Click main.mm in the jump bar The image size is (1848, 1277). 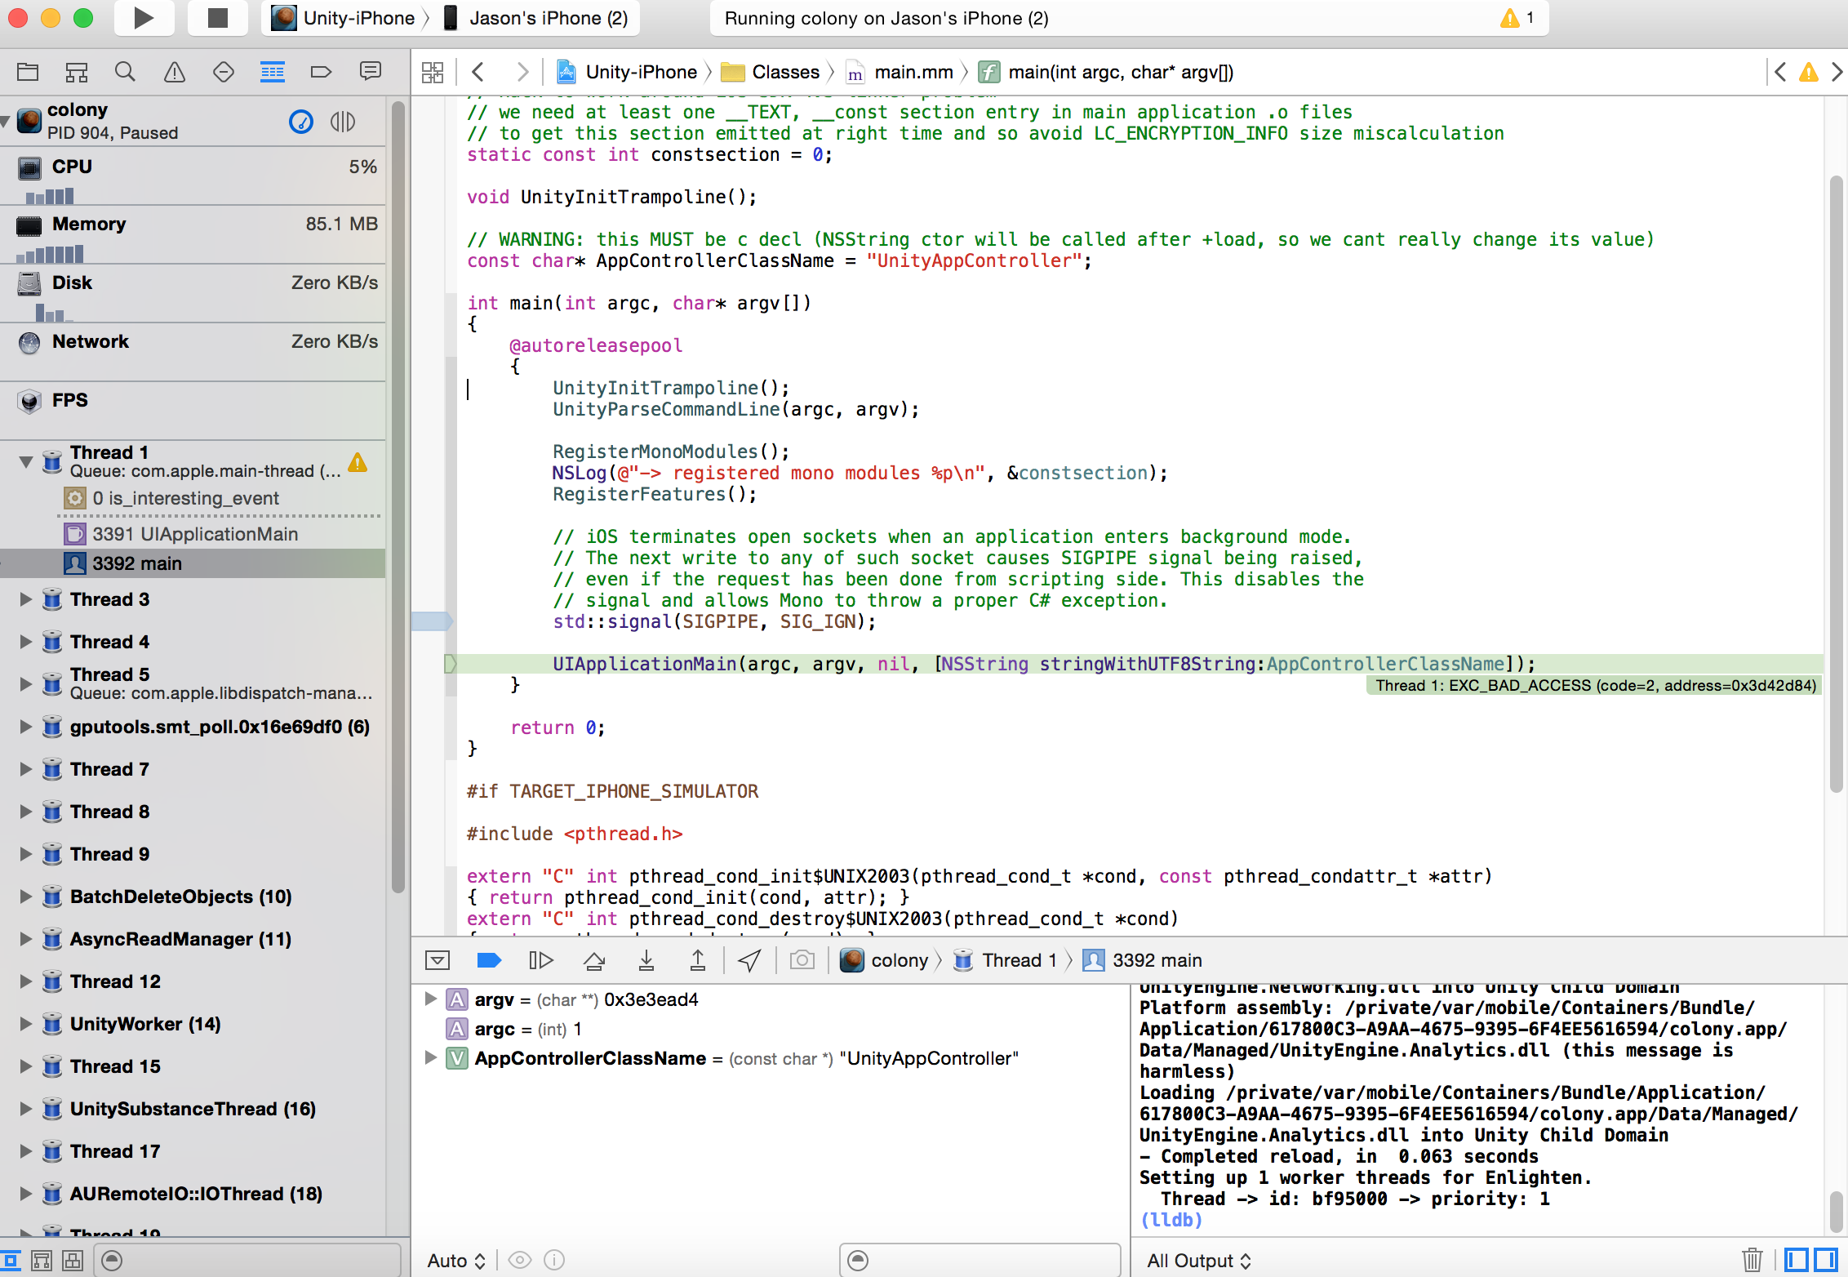913,72
